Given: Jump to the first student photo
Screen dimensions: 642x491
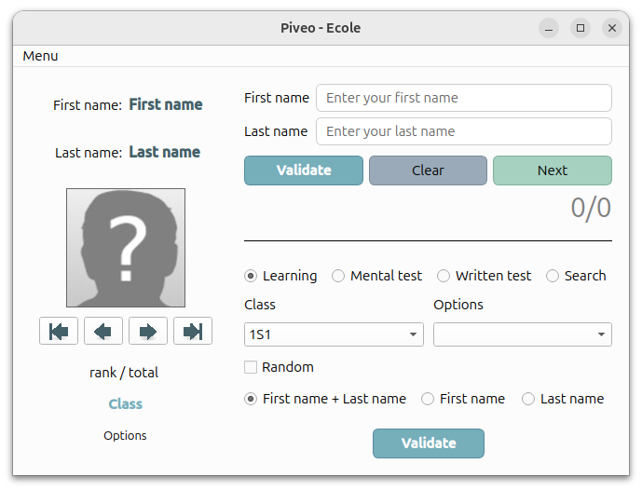Looking at the screenshot, I should (59, 331).
